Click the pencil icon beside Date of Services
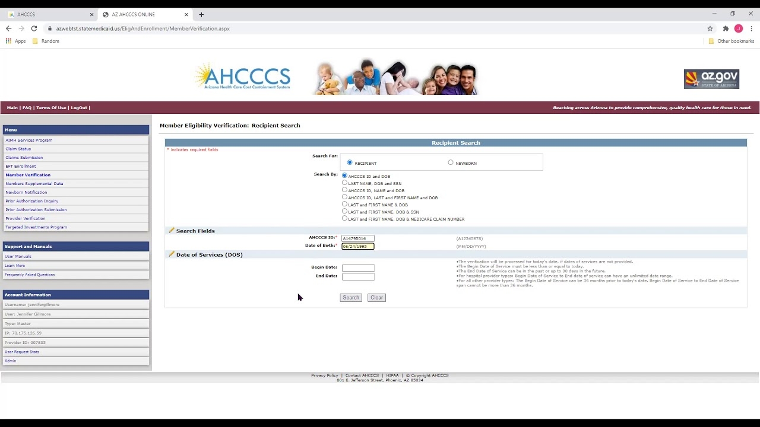Screen dimensions: 760x427 172,254
